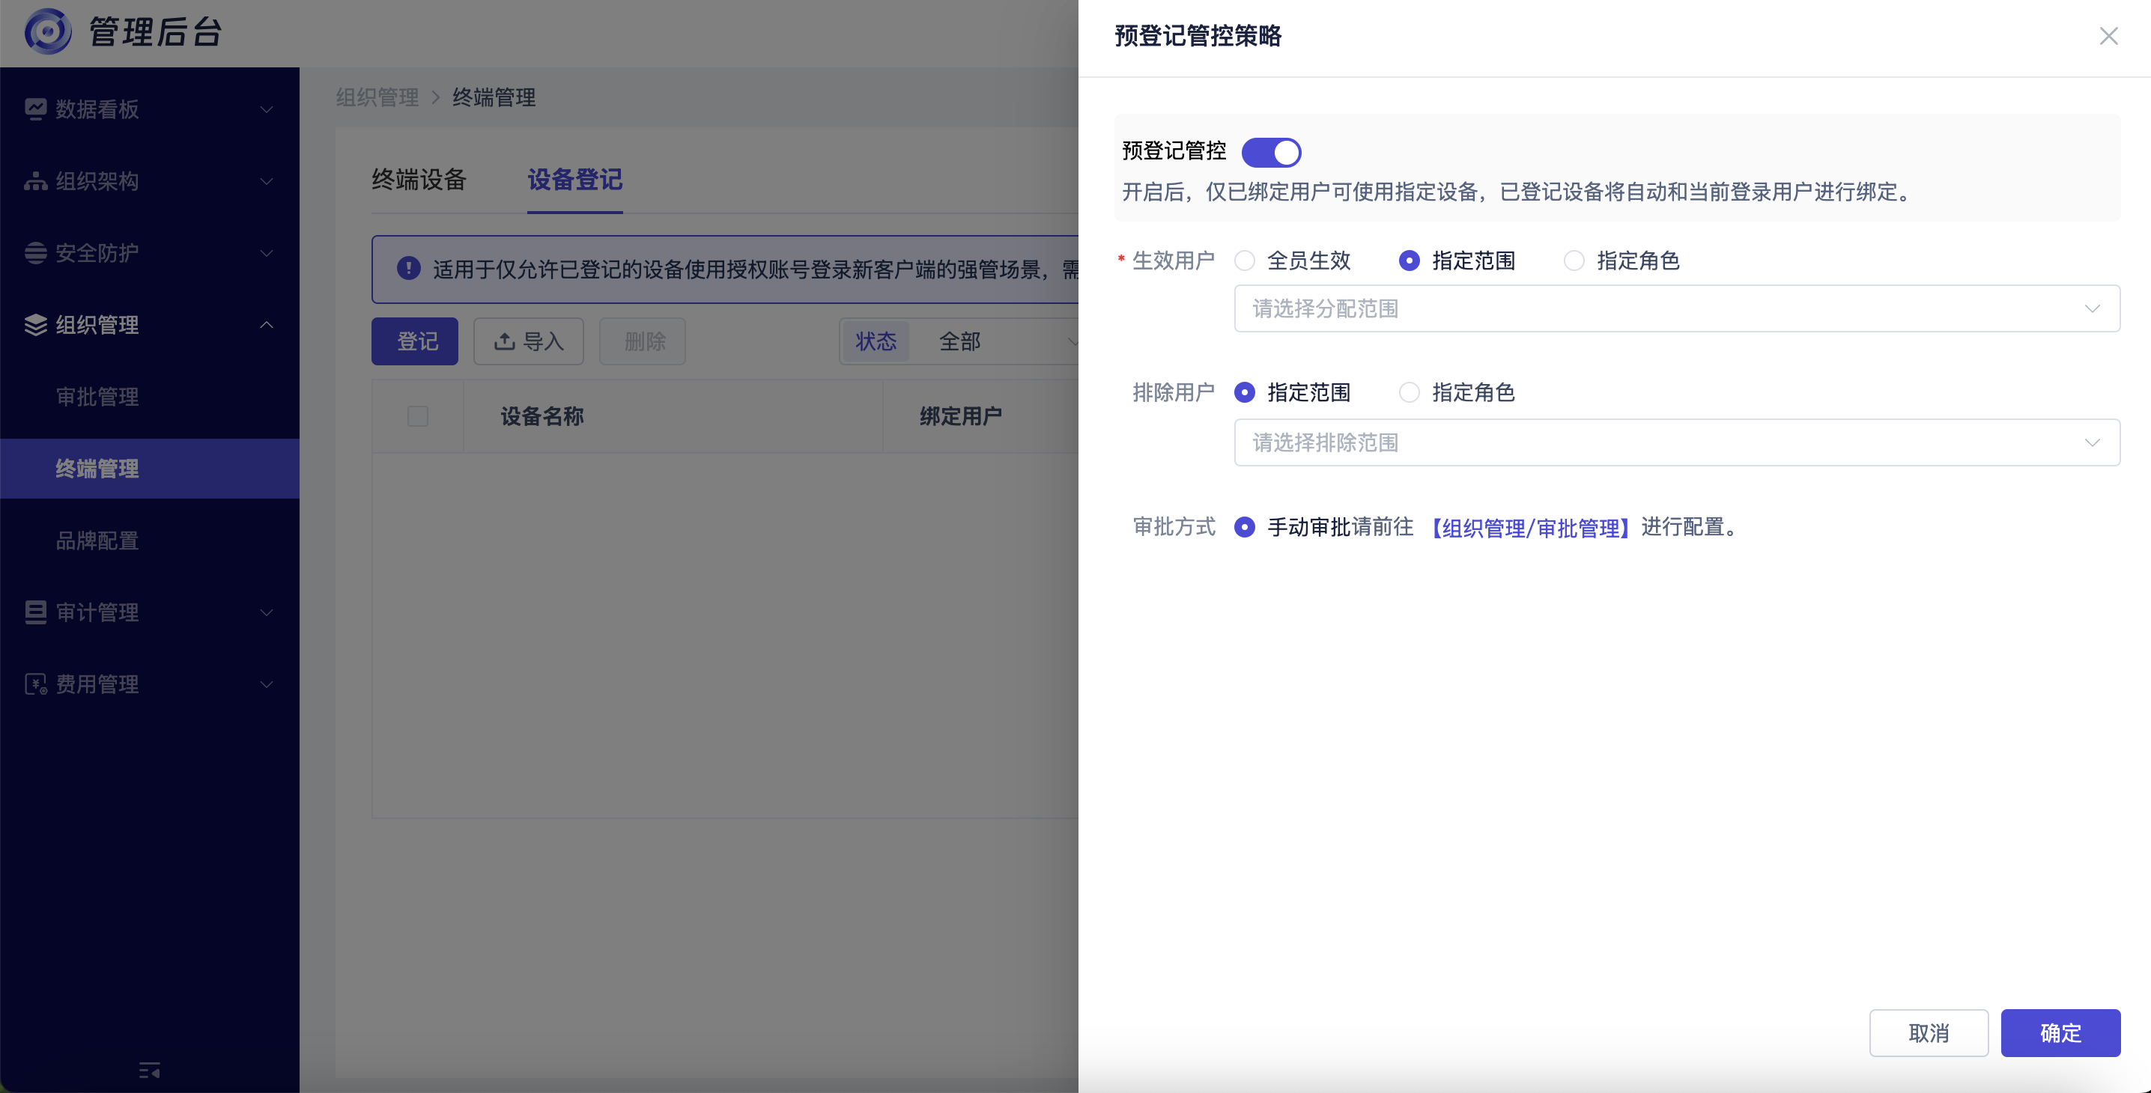Select 指定范围 radio for 生效用户
The width and height of the screenshot is (2151, 1093).
click(1409, 261)
